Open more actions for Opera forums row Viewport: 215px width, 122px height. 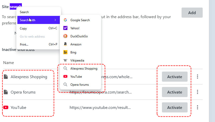[x=197, y=92]
